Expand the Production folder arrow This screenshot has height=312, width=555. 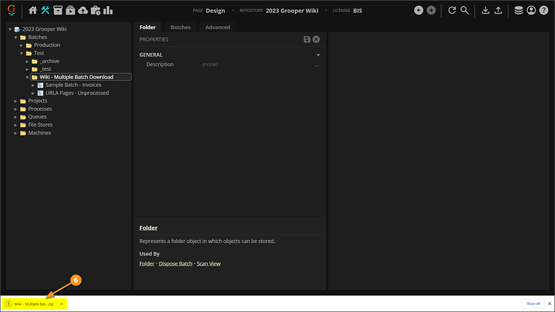(x=21, y=45)
